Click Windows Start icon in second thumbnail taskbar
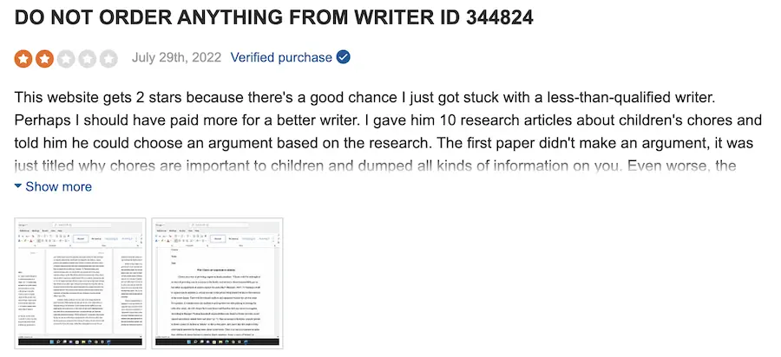 pyautogui.click(x=188, y=341)
